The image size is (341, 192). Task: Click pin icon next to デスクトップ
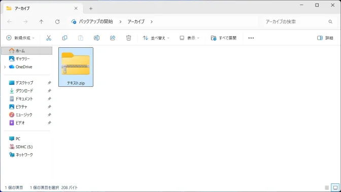click(x=49, y=83)
